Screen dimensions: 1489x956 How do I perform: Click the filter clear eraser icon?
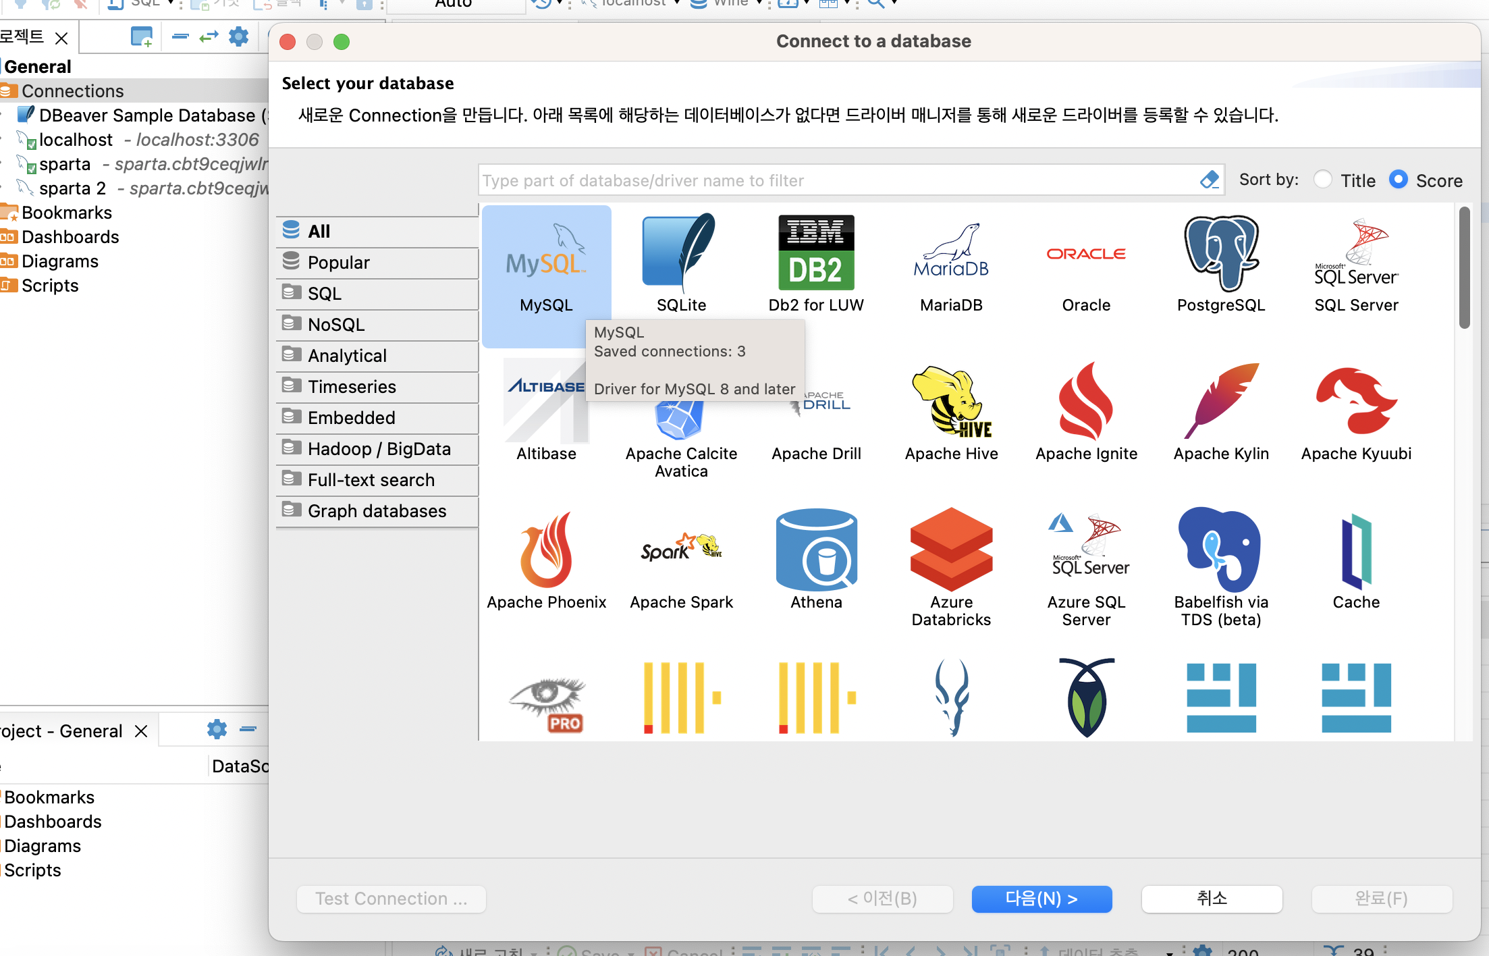[x=1210, y=180]
